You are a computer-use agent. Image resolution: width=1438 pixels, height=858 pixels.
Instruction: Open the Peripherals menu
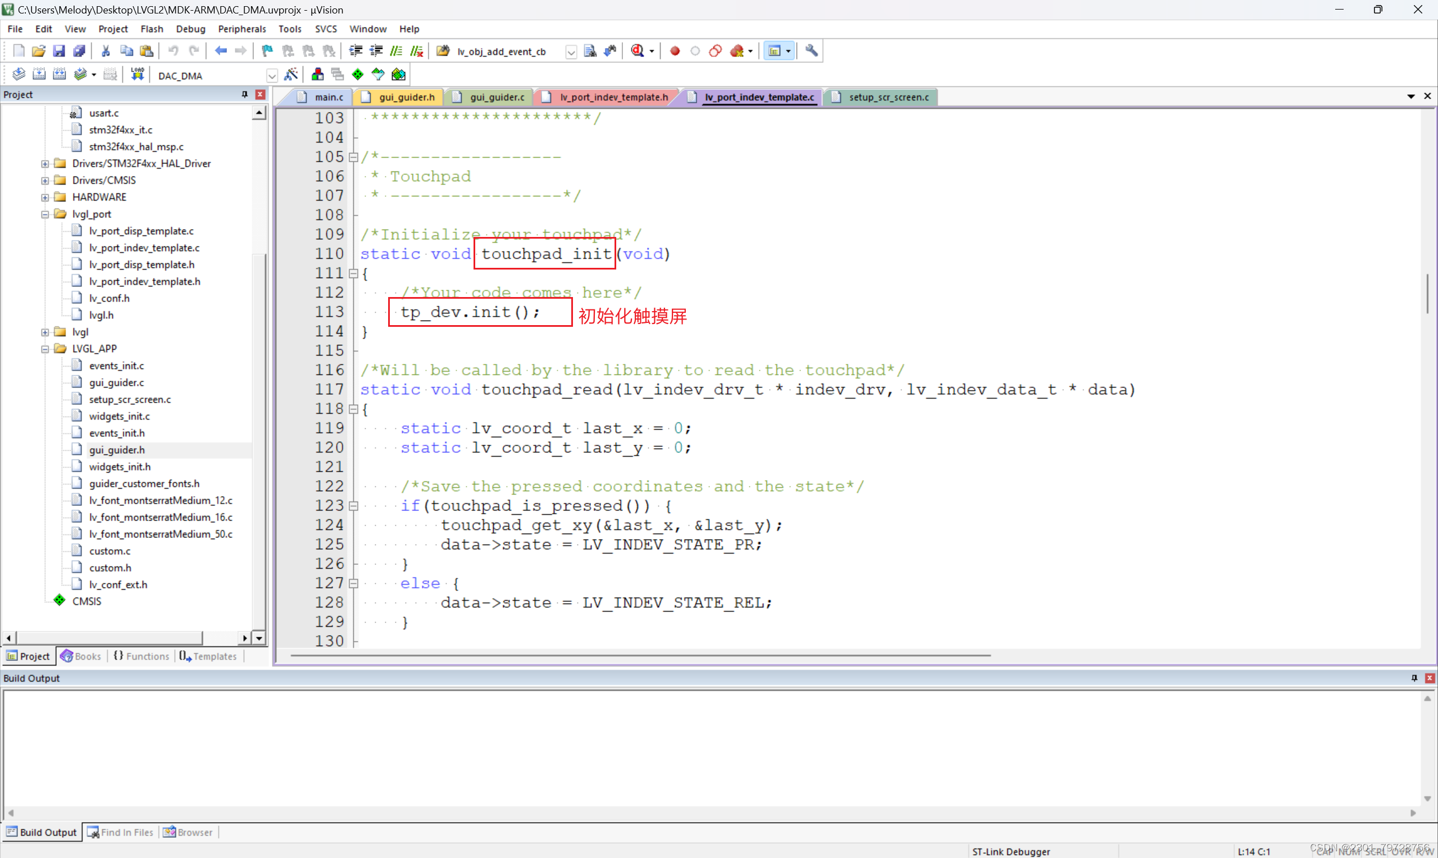tap(242, 29)
